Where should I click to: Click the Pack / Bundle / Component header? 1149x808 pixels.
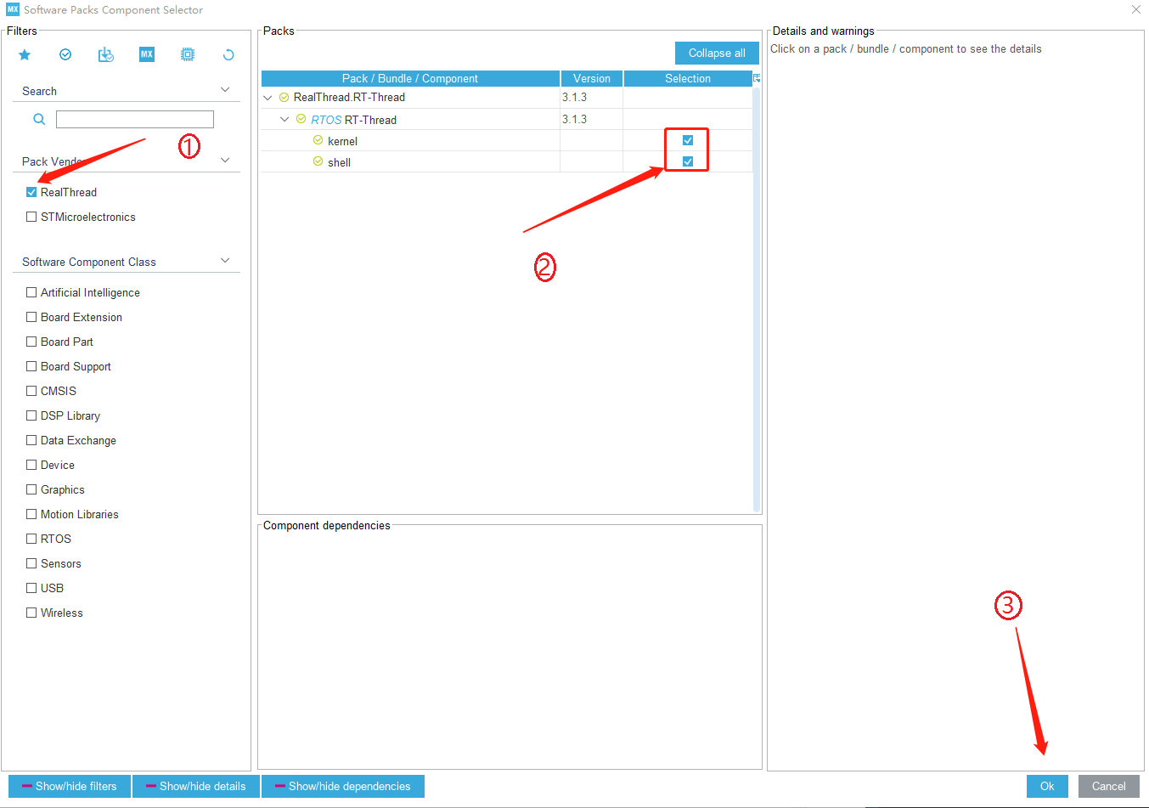click(x=410, y=78)
